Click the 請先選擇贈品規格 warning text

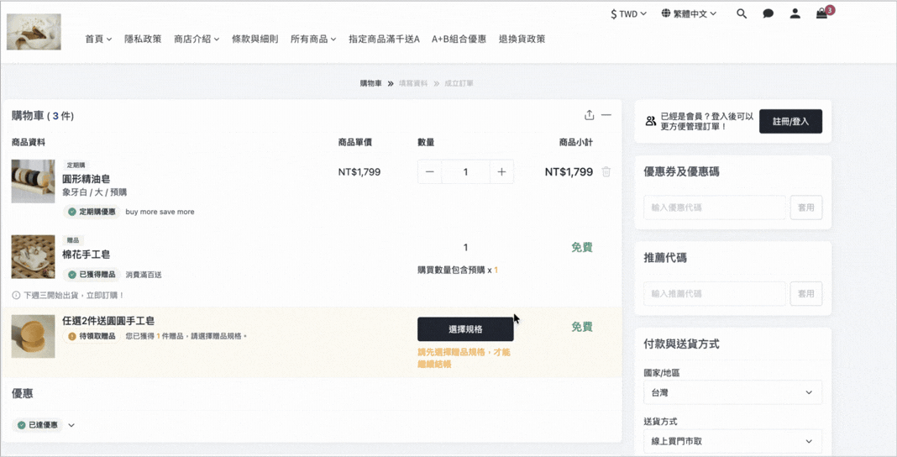464,358
